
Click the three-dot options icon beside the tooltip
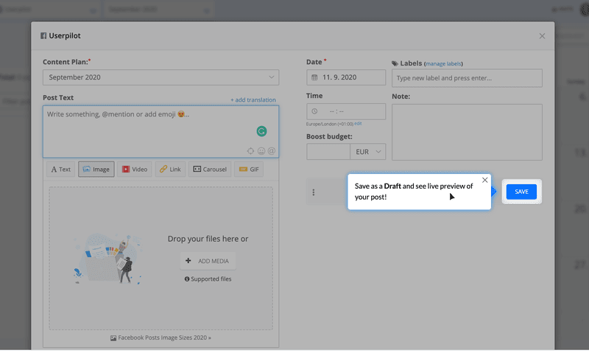tap(314, 192)
